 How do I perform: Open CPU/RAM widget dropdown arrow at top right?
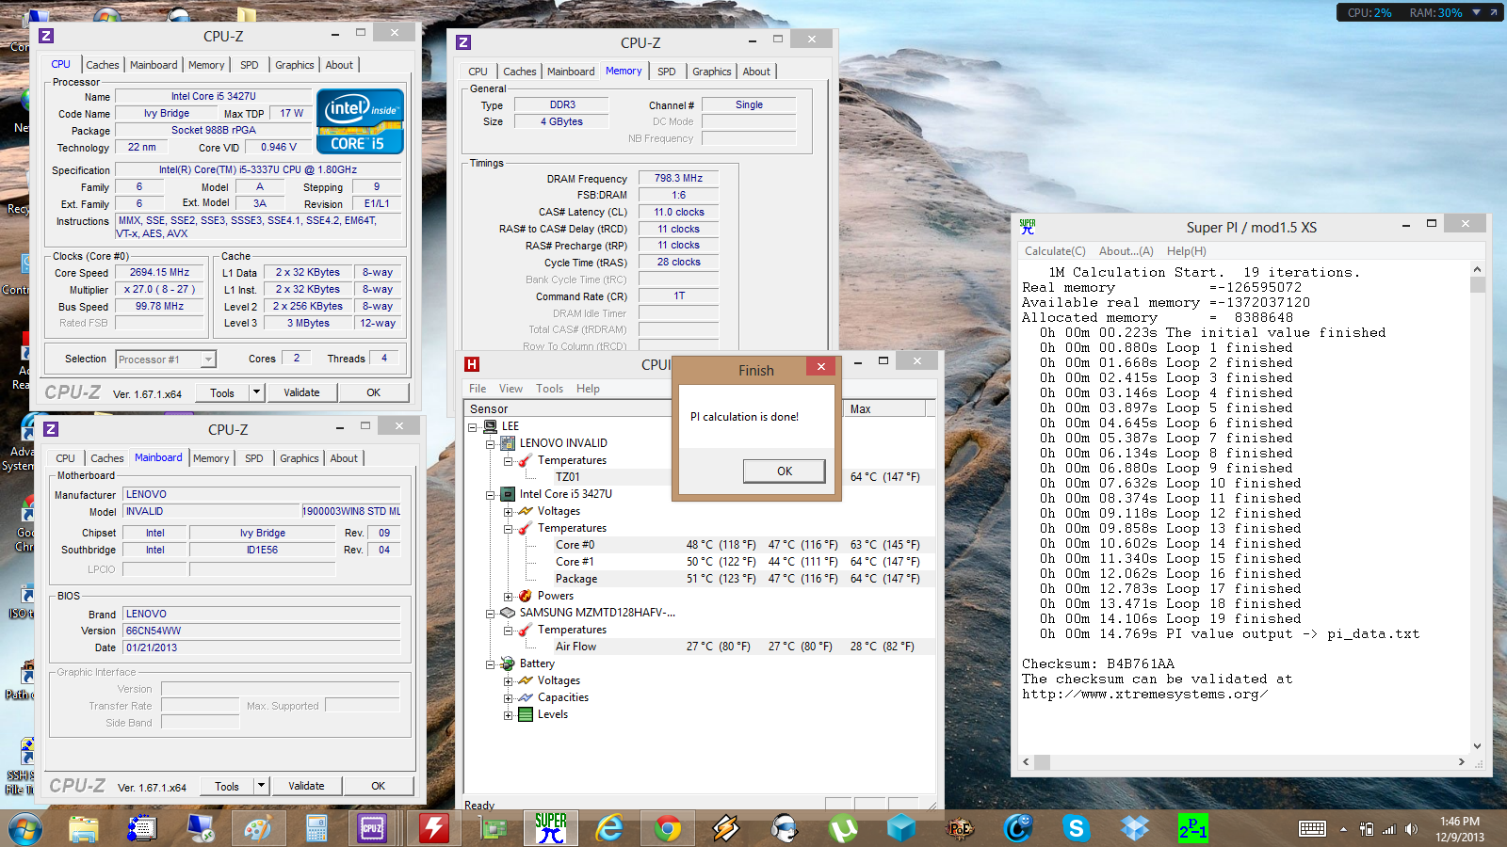click(x=1476, y=12)
